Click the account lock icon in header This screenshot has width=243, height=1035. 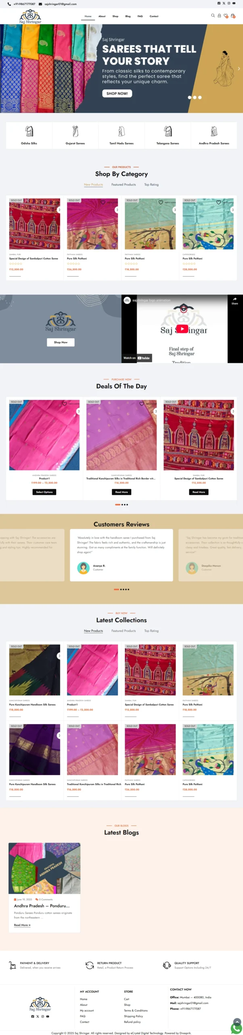(x=219, y=16)
